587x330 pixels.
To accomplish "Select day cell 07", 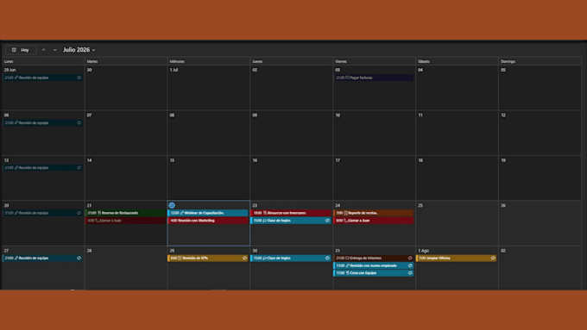I will point(126,133).
